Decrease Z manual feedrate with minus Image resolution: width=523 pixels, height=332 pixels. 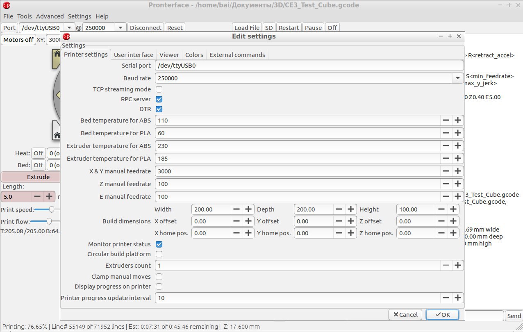coord(446,184)
